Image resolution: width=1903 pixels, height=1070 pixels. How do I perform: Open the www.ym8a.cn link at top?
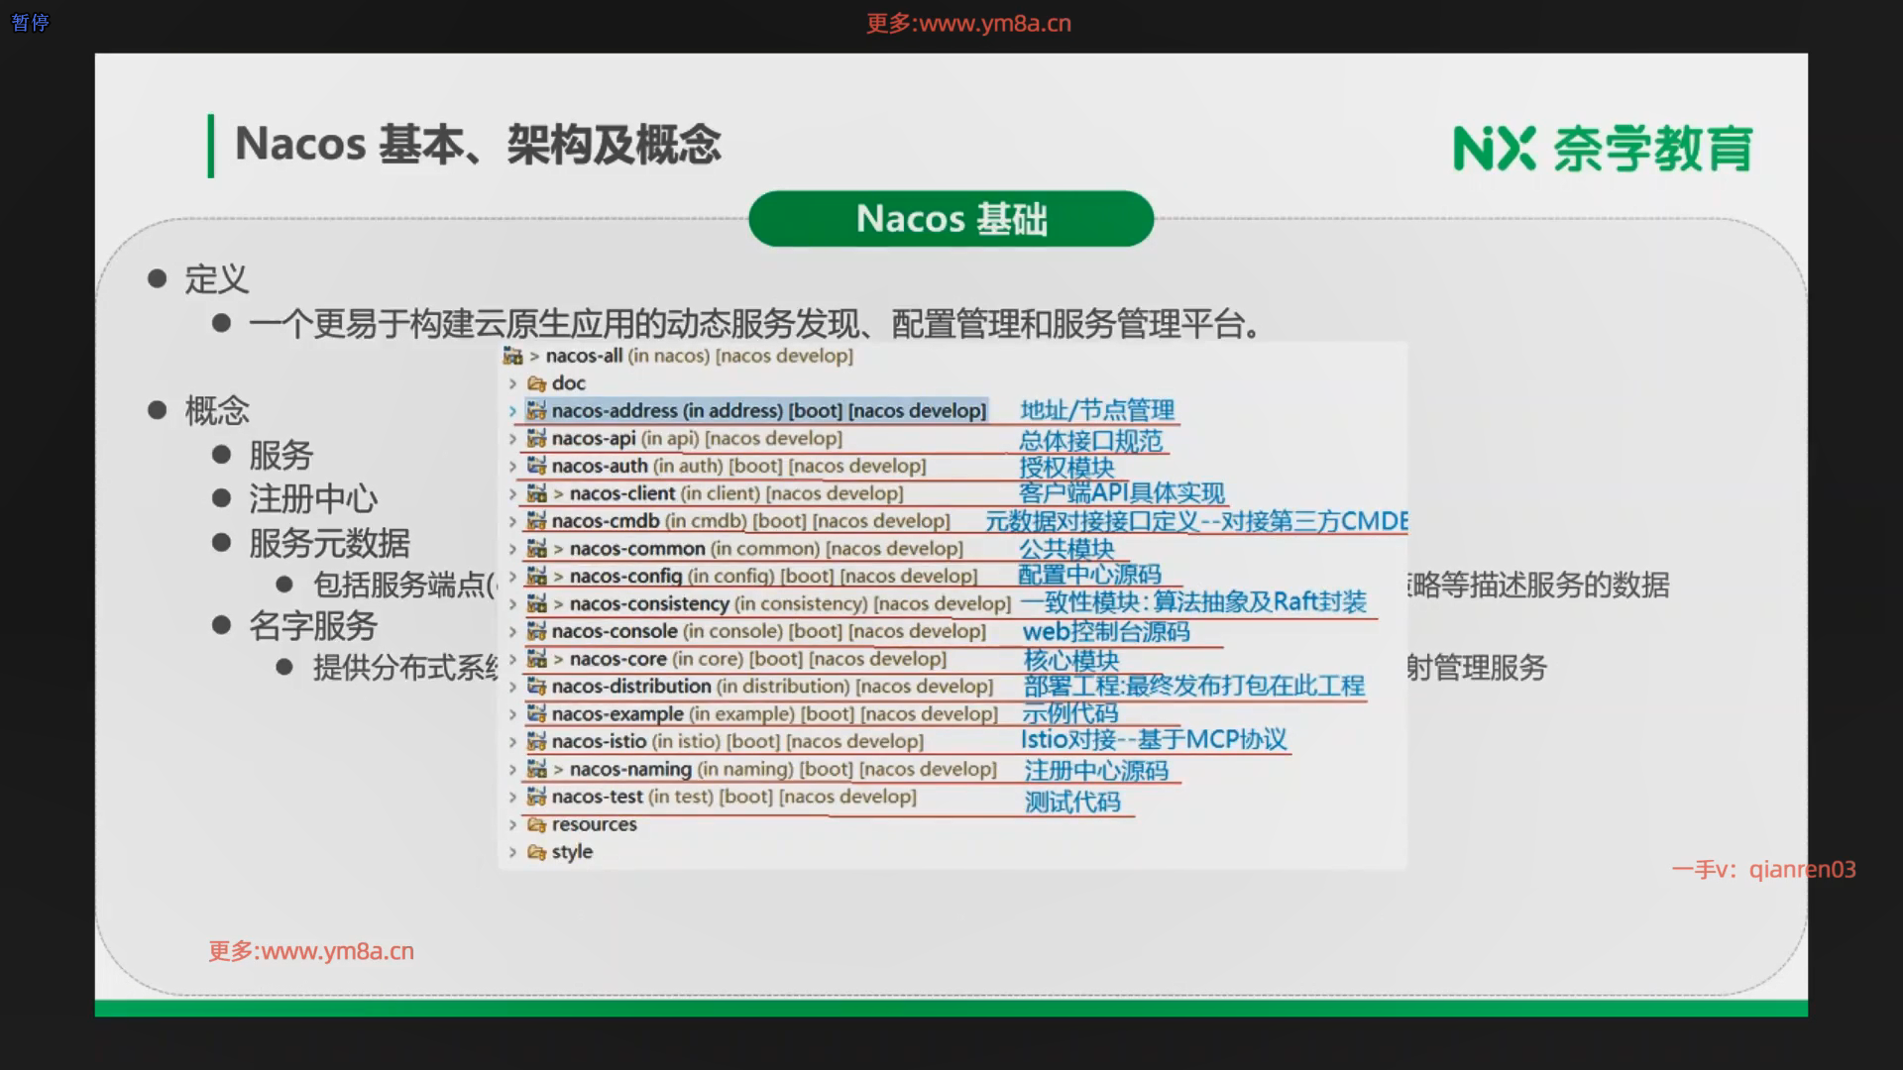(x=994, y=24)
